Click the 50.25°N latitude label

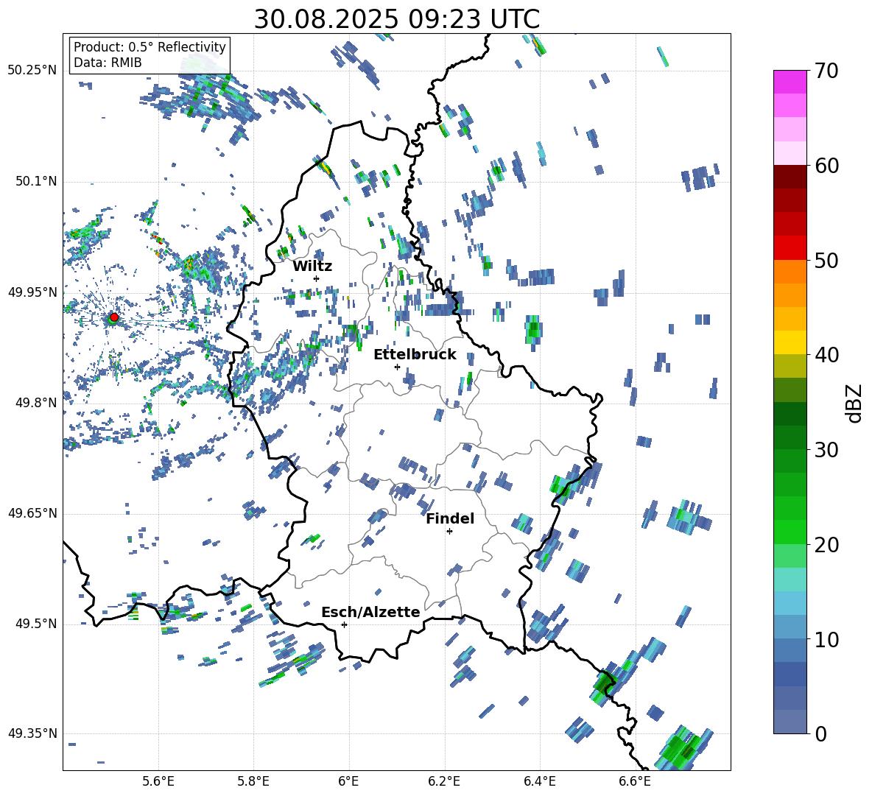tap(32, 71)
